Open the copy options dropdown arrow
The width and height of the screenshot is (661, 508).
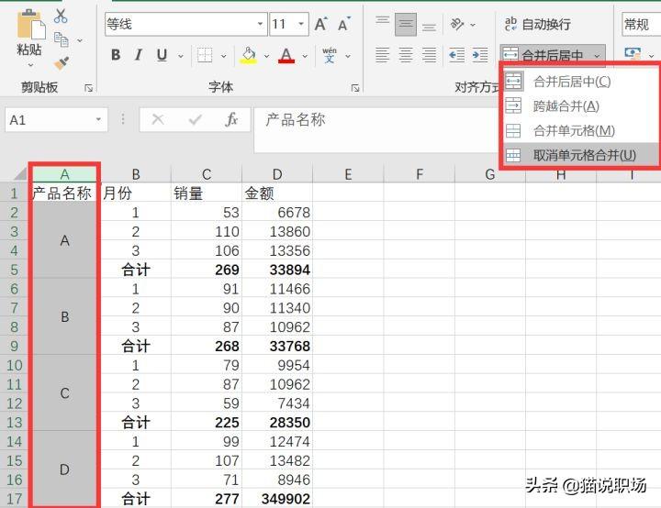[x=80, y=40]
